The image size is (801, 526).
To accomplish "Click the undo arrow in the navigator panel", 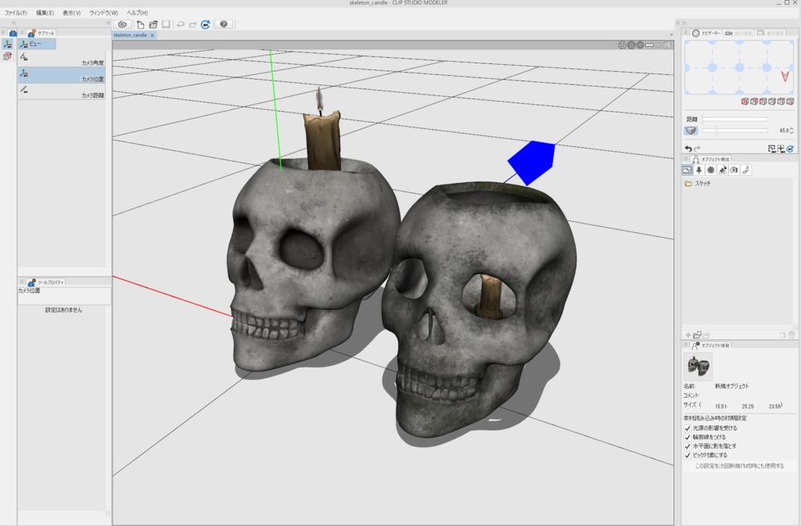I will point(688,148).
